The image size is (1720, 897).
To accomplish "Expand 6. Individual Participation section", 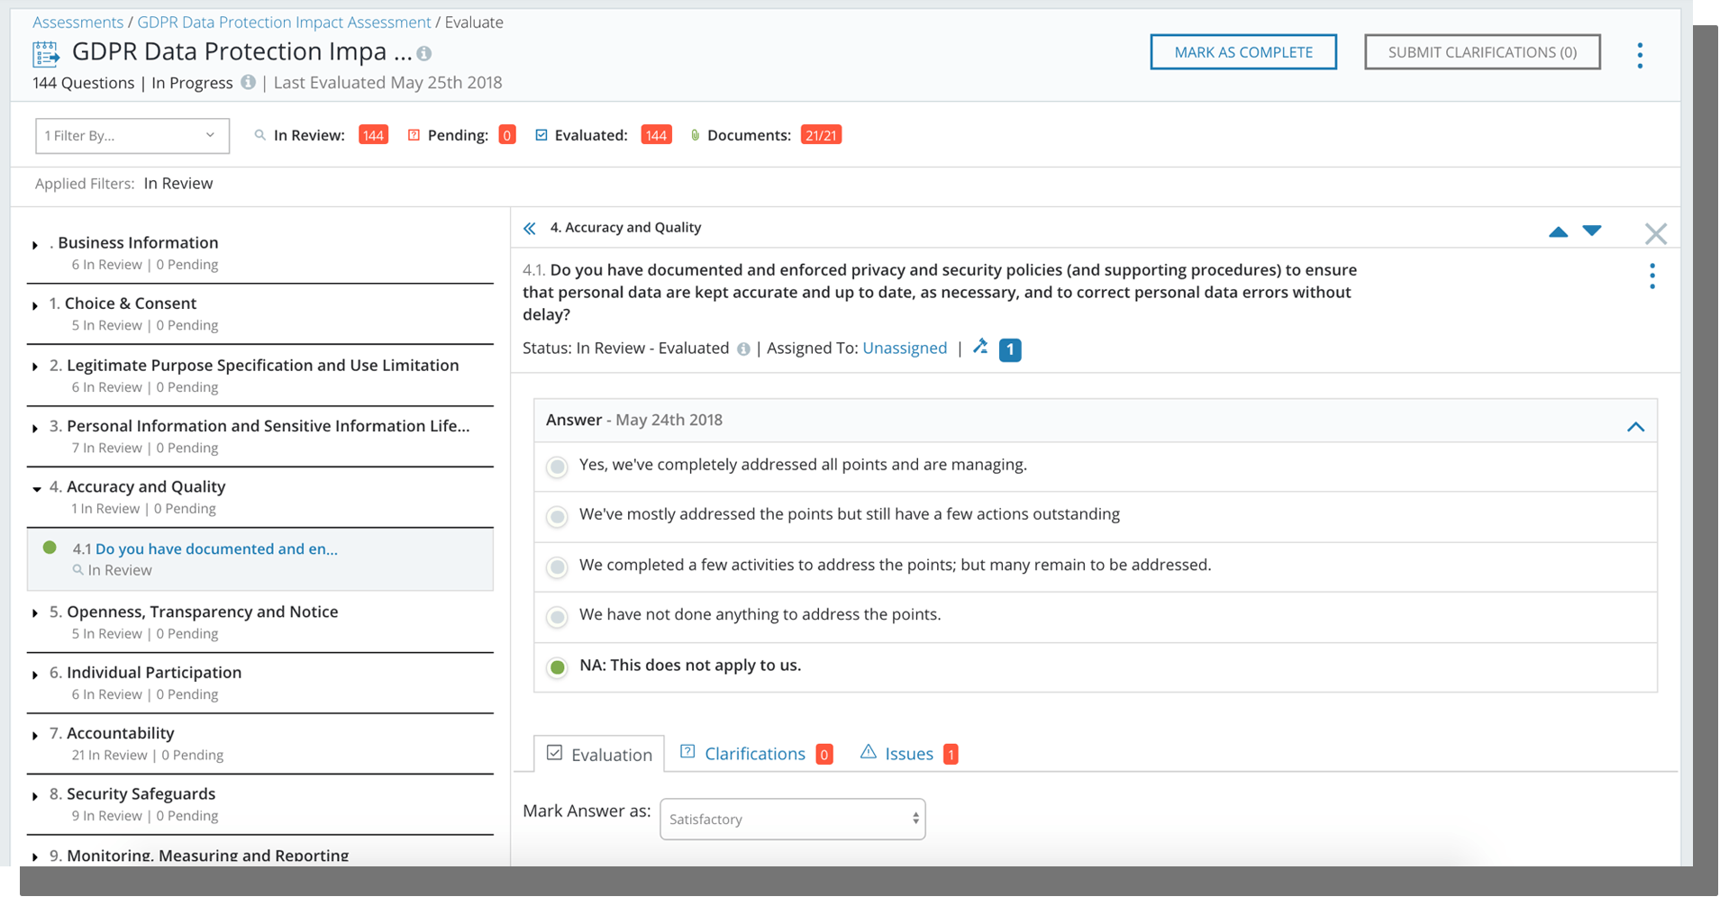I will click(x=35, y=675).
